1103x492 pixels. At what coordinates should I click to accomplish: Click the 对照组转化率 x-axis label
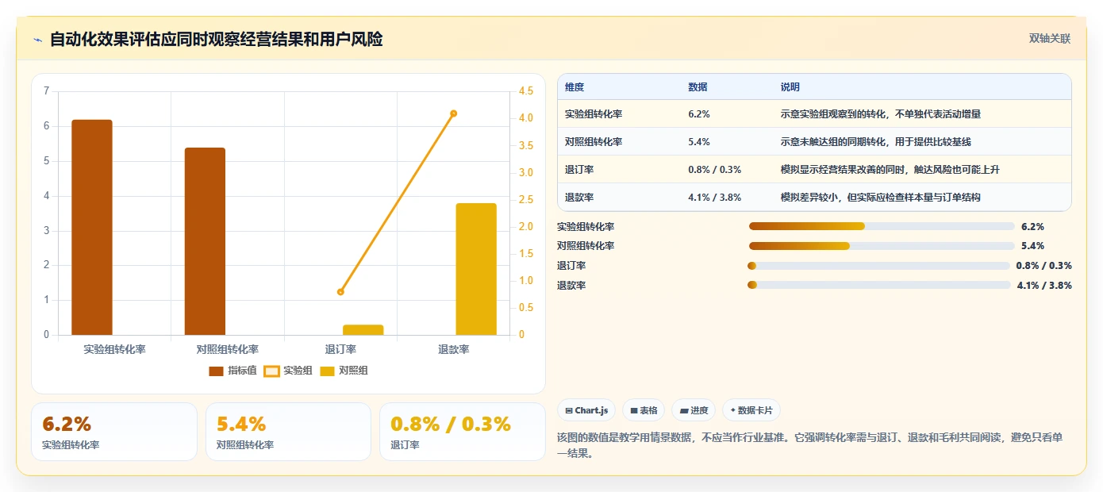pos(228,349)
